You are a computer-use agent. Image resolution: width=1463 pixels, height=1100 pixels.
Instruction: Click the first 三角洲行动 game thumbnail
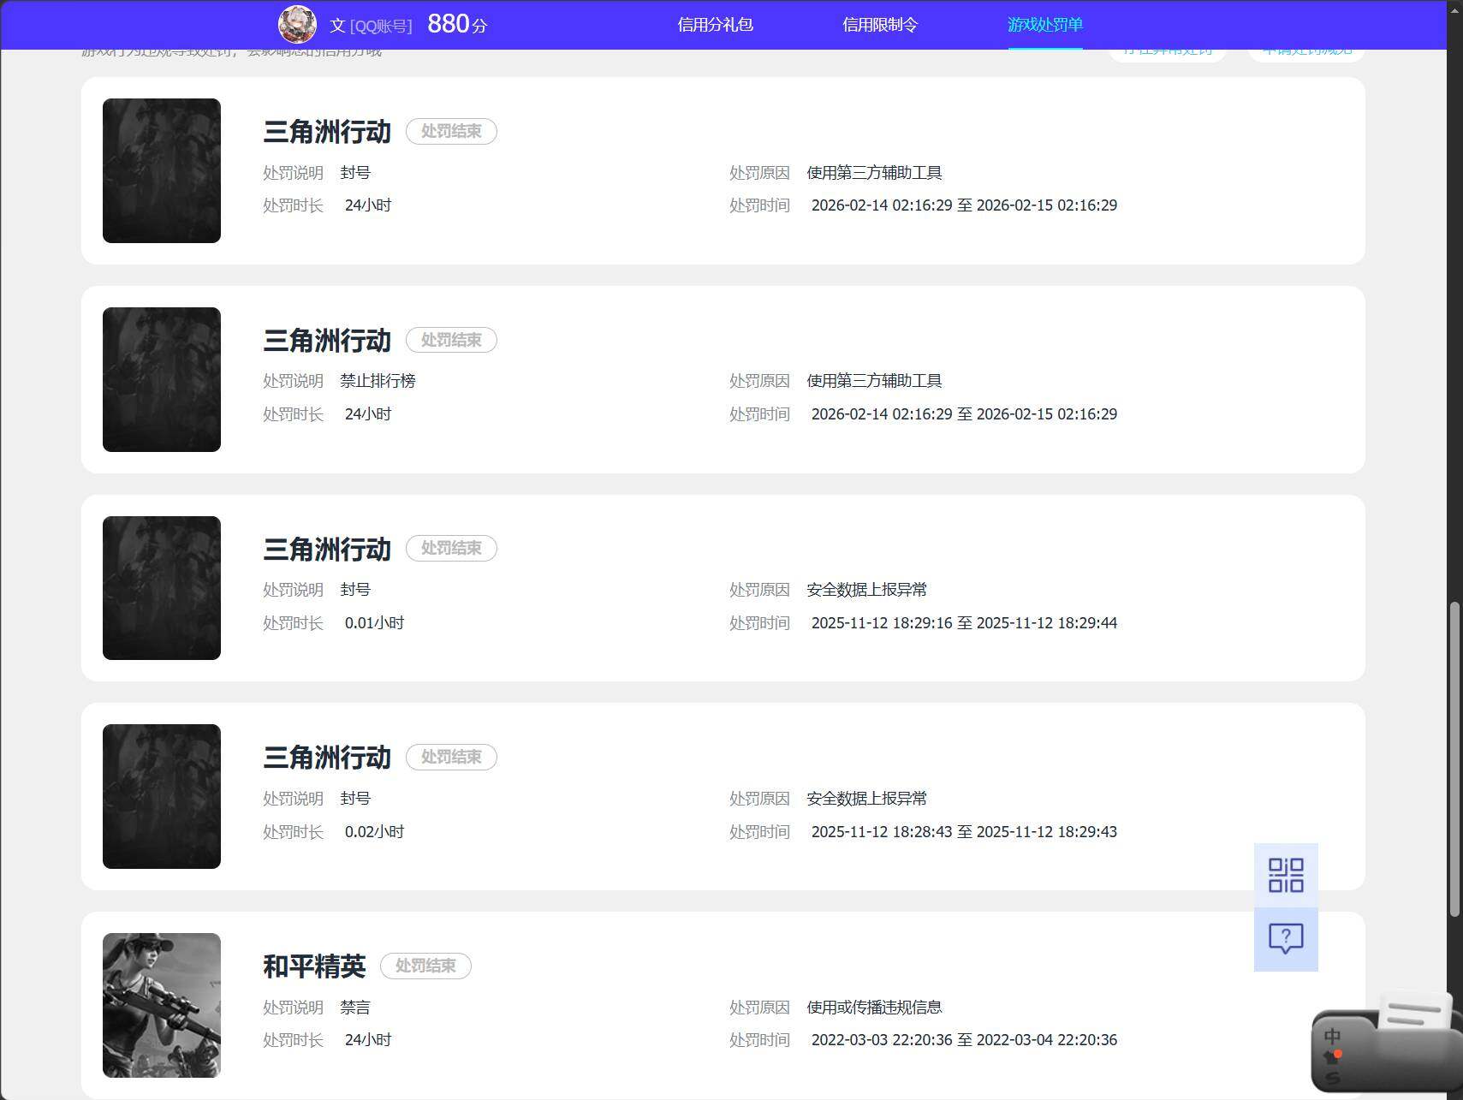(x=162, y=170)
